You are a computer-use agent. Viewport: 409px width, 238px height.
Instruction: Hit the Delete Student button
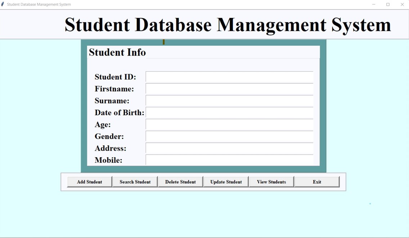coord(180,182)
